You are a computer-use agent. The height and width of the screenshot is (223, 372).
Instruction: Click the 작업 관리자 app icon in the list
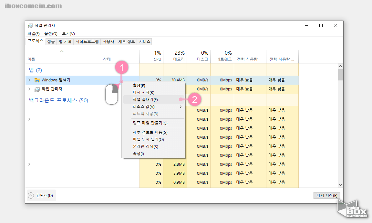(37, 89)
